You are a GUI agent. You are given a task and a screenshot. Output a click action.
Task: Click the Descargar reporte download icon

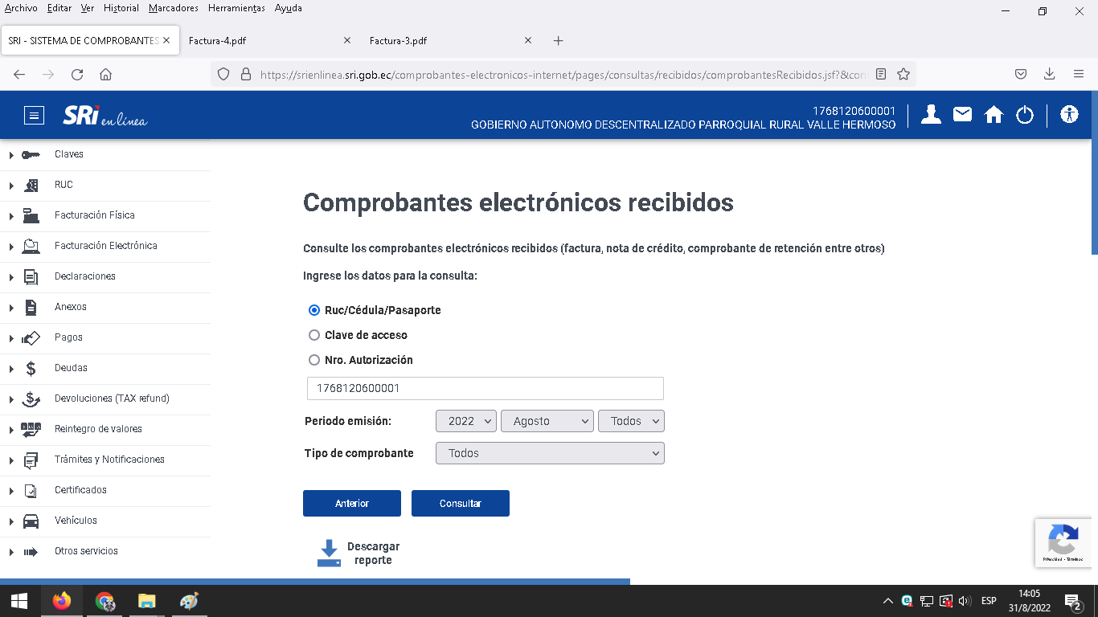329,553
